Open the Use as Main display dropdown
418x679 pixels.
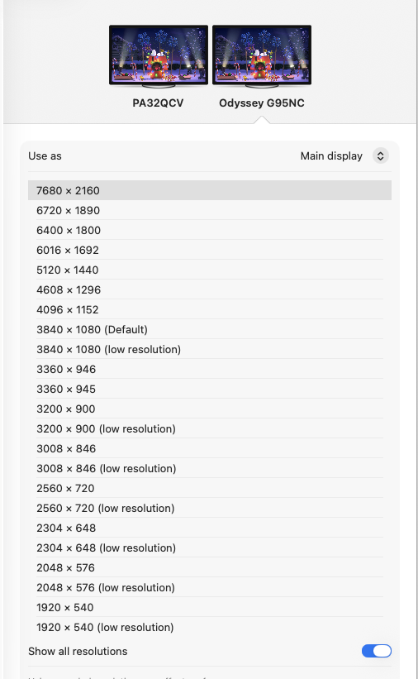click(380, 155)
